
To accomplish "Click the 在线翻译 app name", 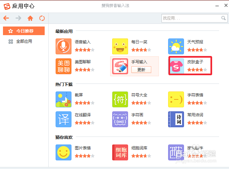I will click(x=83, y=115).
